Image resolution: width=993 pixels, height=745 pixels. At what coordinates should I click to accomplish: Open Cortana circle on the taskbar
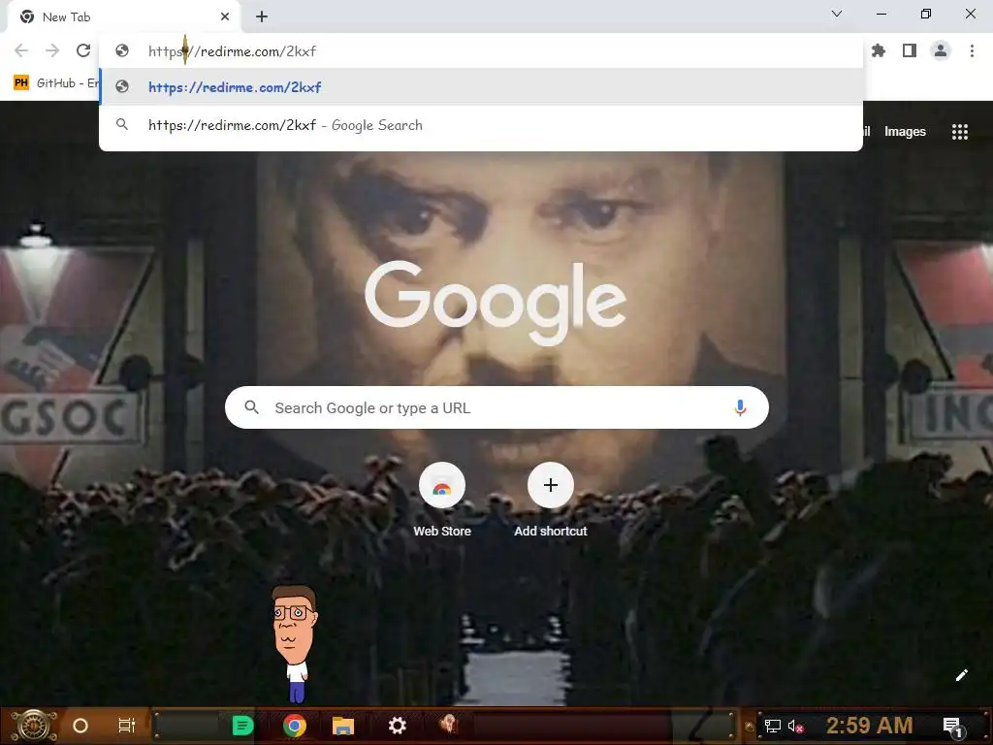point(80,726)
